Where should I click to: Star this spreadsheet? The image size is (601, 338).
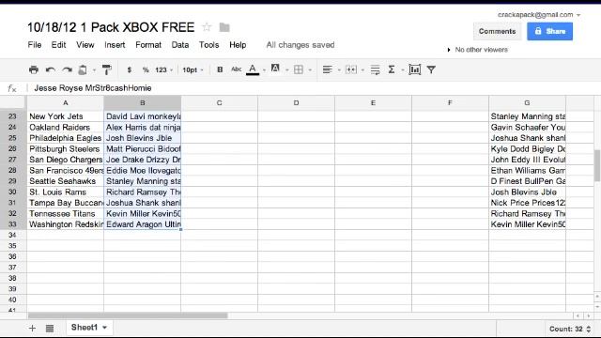pos(207,27)
